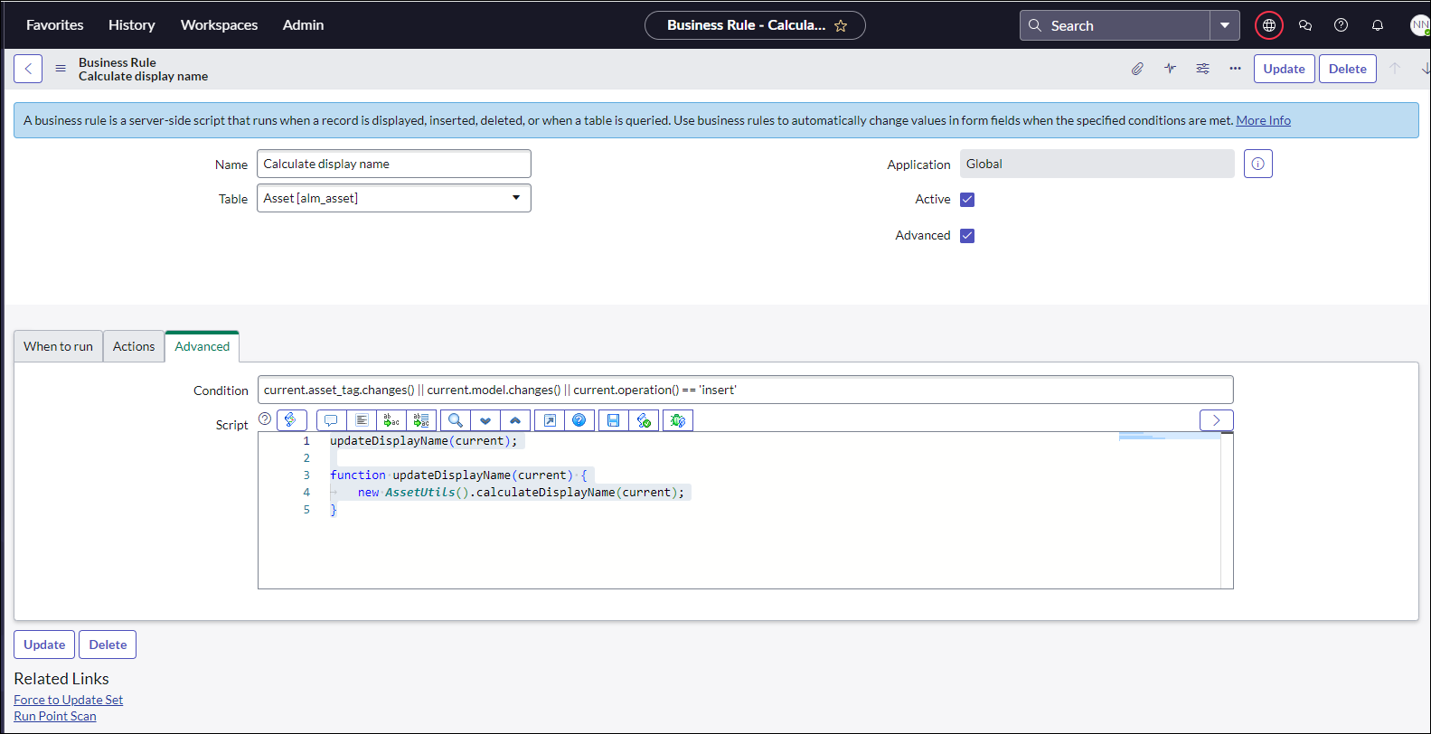Open the More Info link
The image size is (1431, 734).
pos(1263,120)
